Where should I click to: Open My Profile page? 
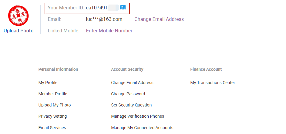pos(48,83)
